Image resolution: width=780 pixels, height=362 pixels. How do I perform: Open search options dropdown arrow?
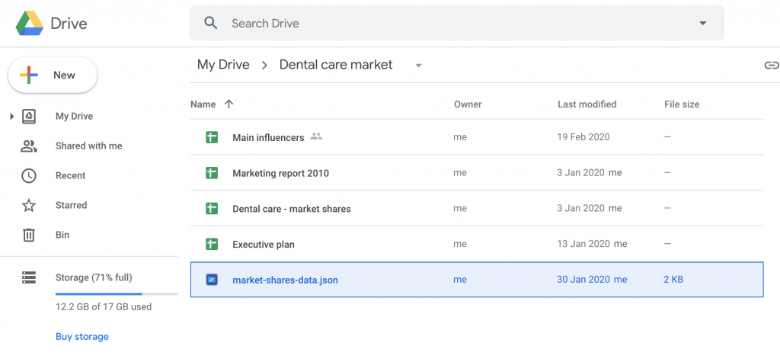coord(703,24)
